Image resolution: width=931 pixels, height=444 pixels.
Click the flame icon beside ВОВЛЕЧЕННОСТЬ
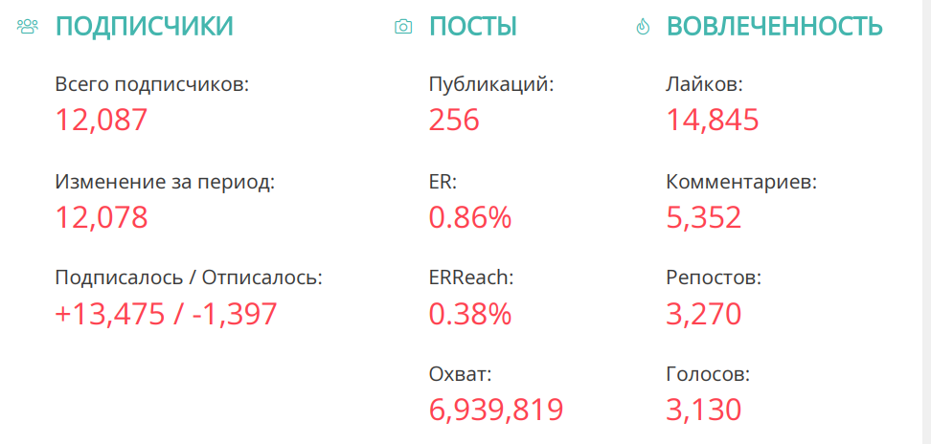(x=642, y=27)
